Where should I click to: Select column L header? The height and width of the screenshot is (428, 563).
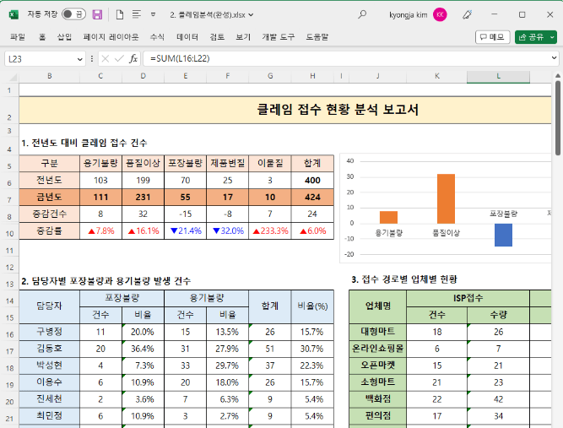coord(499,76)
